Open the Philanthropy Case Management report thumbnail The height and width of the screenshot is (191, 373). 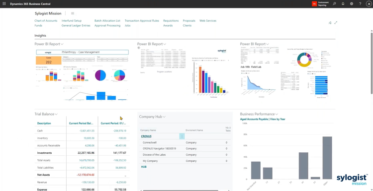coord(82,75)
